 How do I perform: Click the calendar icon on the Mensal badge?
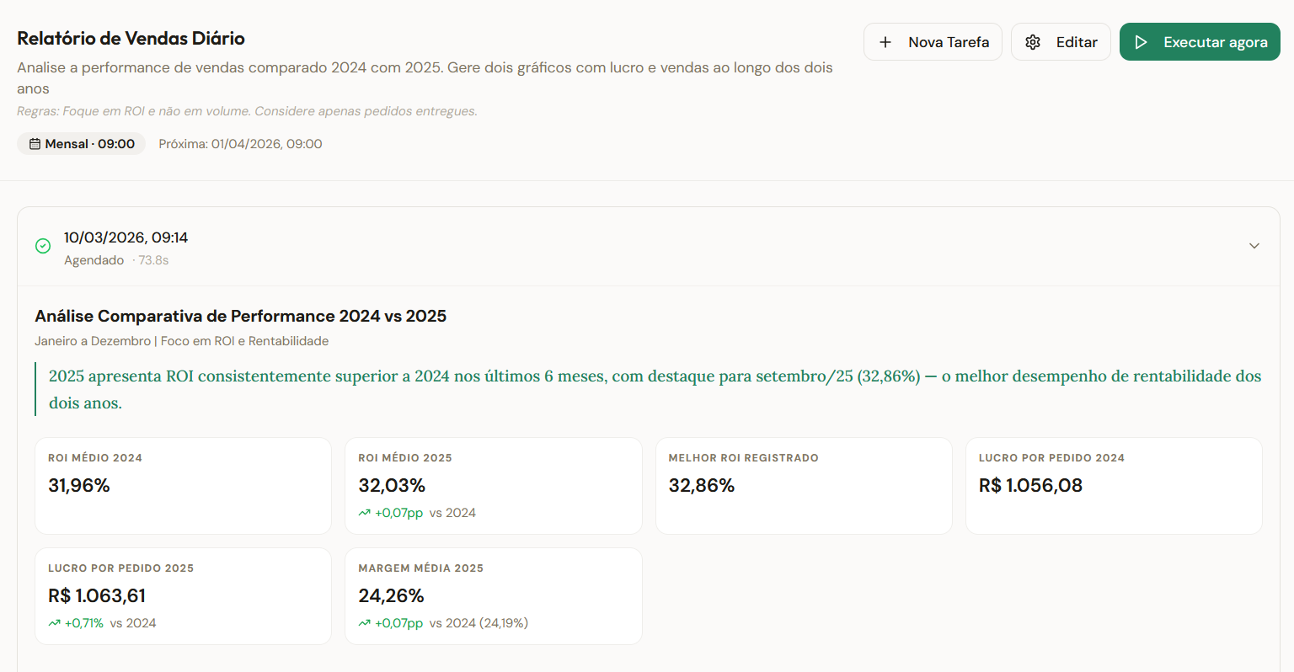pos(35,143)
